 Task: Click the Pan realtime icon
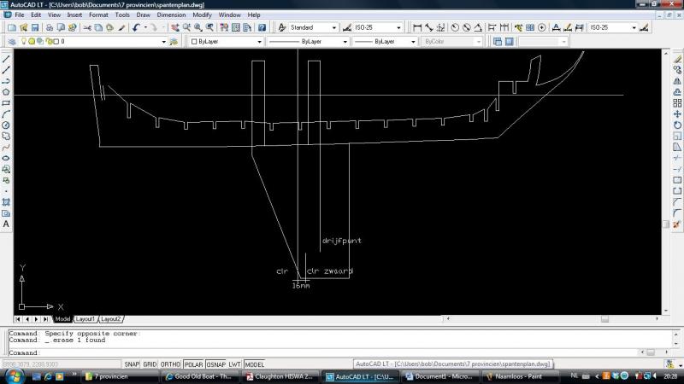tap(175, 27)
